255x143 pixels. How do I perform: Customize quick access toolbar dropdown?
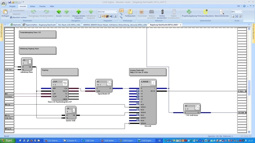pyautogui.click(x=23, y=2)
